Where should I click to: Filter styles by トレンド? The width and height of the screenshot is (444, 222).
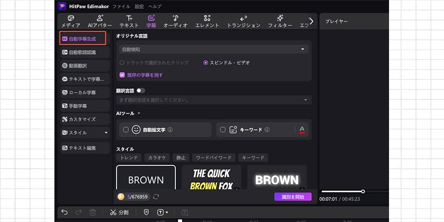(129, 158)
